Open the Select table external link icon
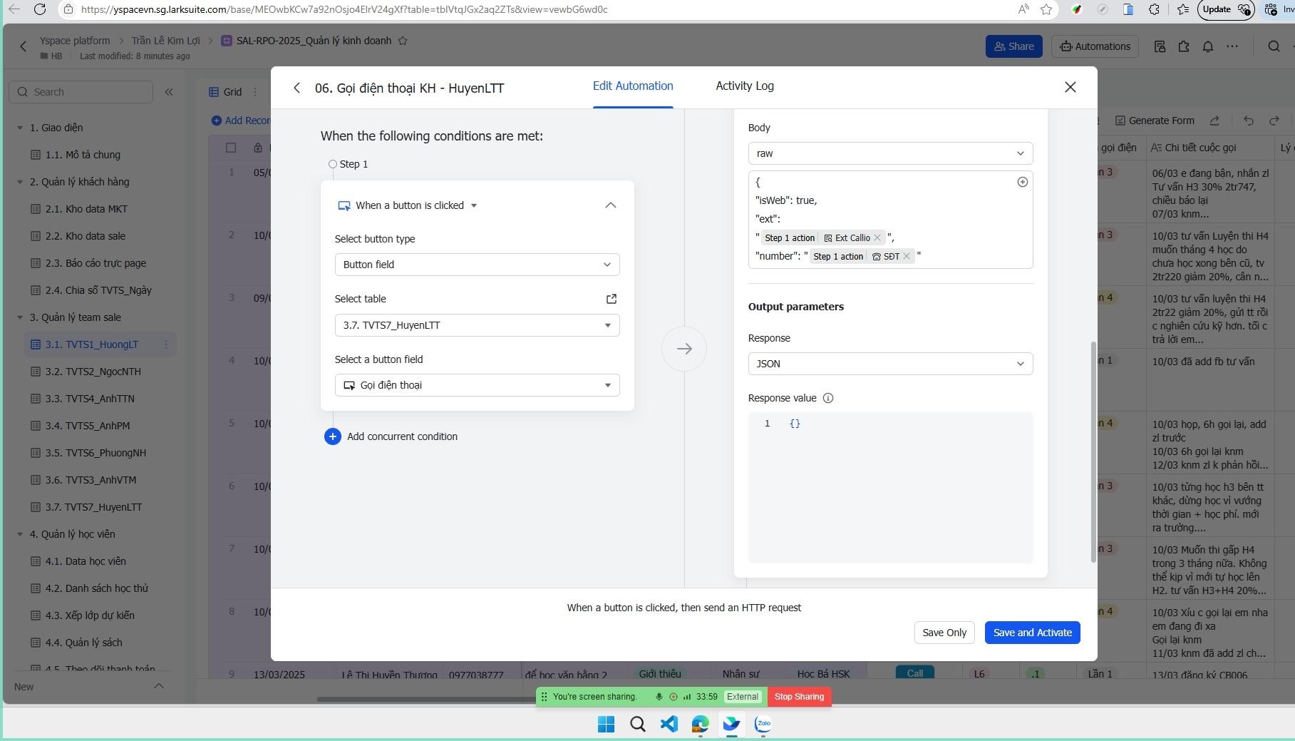This screenshot has width=1295, height=741. (611, 299)
